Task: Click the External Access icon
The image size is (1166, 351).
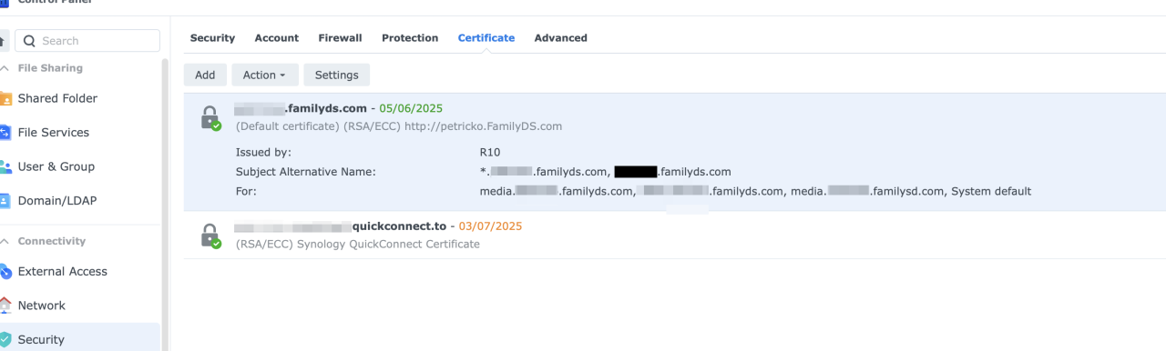Action: pos(5,271)
